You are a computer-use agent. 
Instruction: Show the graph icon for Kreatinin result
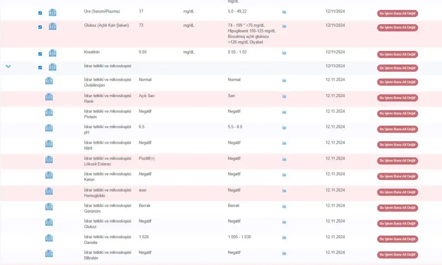[x=284, y=53]
